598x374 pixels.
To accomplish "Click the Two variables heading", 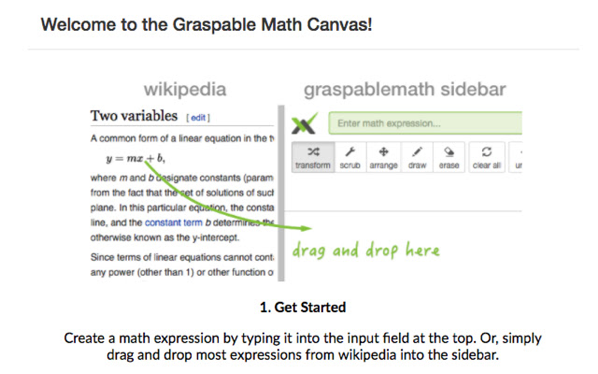I will click(134, 117).
